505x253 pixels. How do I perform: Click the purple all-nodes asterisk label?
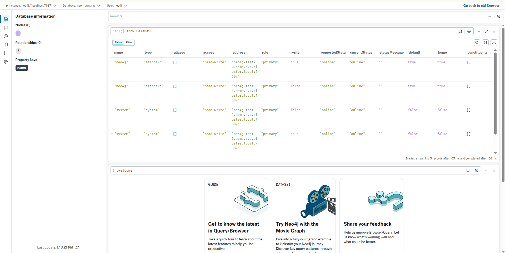click(18, 33)
